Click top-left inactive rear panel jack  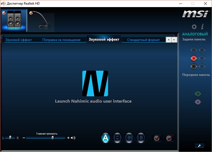coord(194,50)
